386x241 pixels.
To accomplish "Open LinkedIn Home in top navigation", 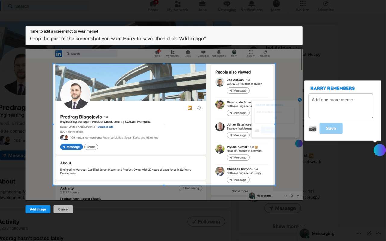I will pyautogui.click(x=153, y=6).
